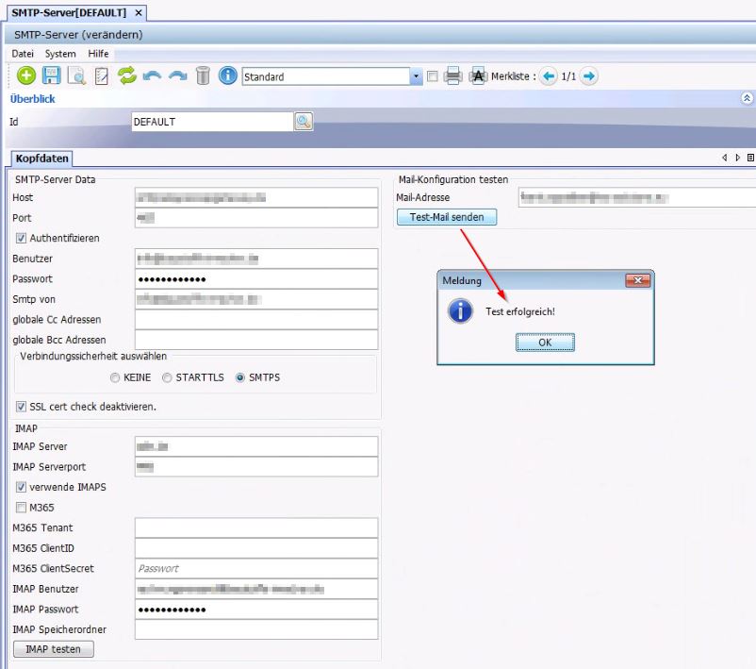Go to next Merkliste entry arrow
The height and width of the screenshot is (669, 756).
point(589,76)
